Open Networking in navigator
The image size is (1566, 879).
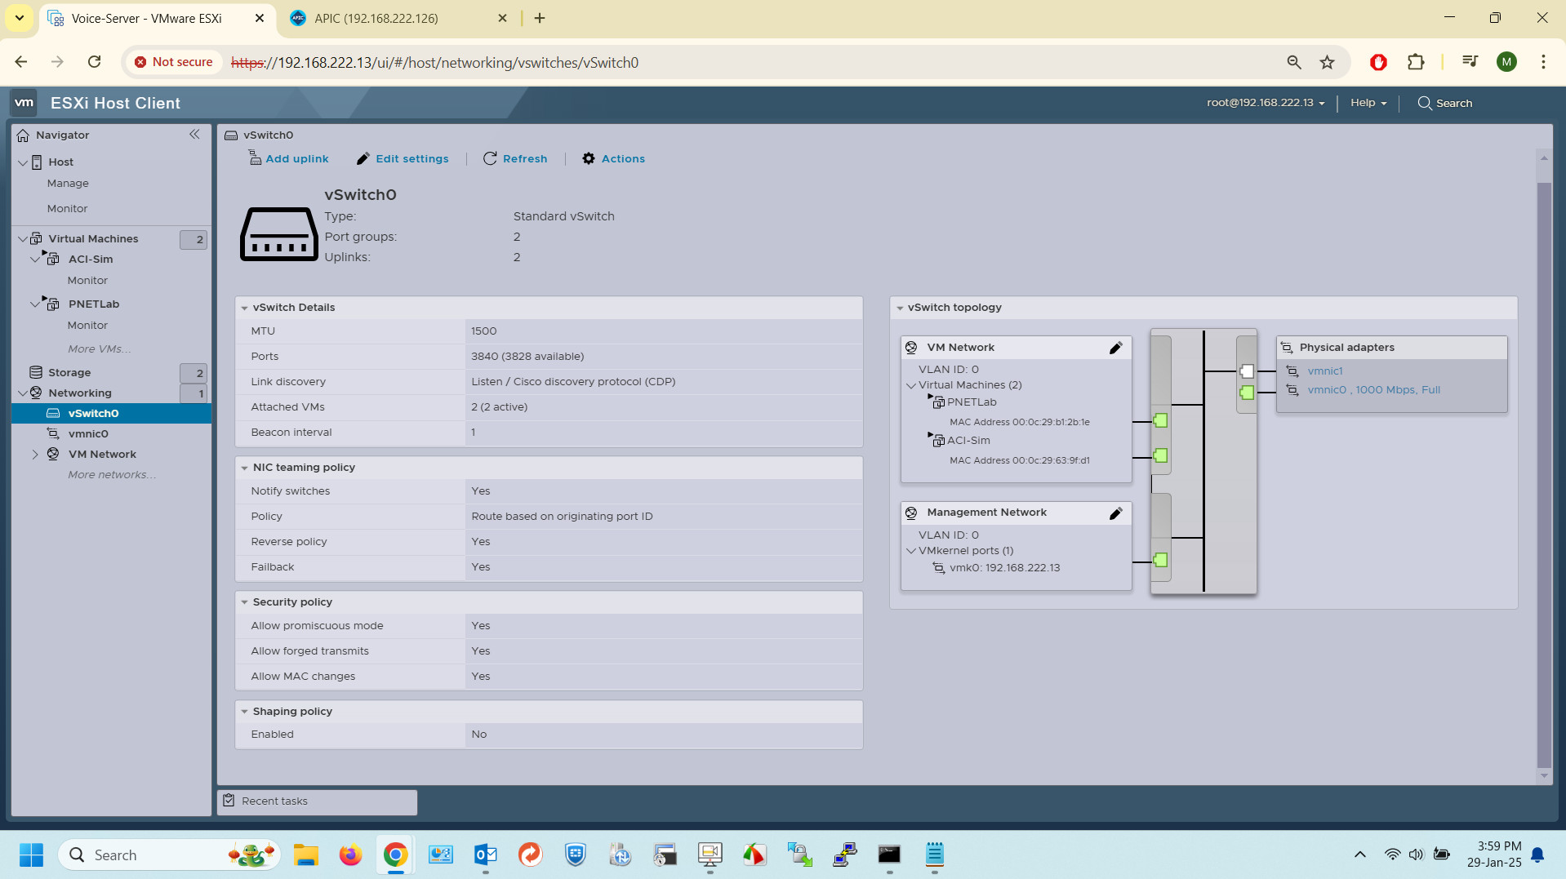(x=80, y=393)
